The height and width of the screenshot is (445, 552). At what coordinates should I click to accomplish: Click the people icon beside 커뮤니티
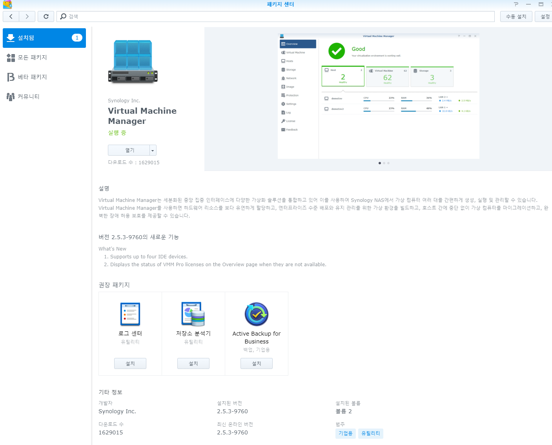11,97
